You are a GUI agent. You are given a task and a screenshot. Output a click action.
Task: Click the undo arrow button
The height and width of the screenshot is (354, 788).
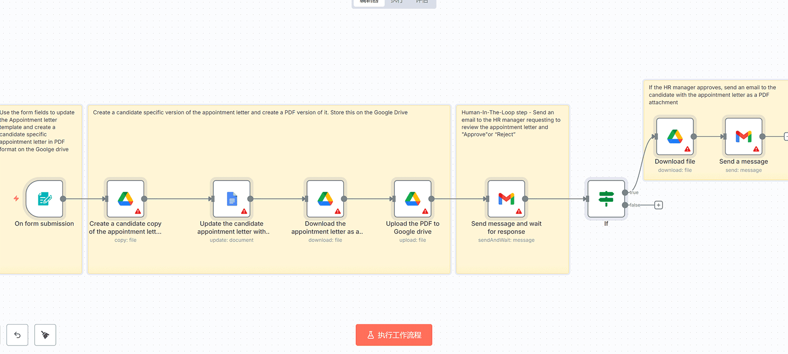[x=17, y=335]
